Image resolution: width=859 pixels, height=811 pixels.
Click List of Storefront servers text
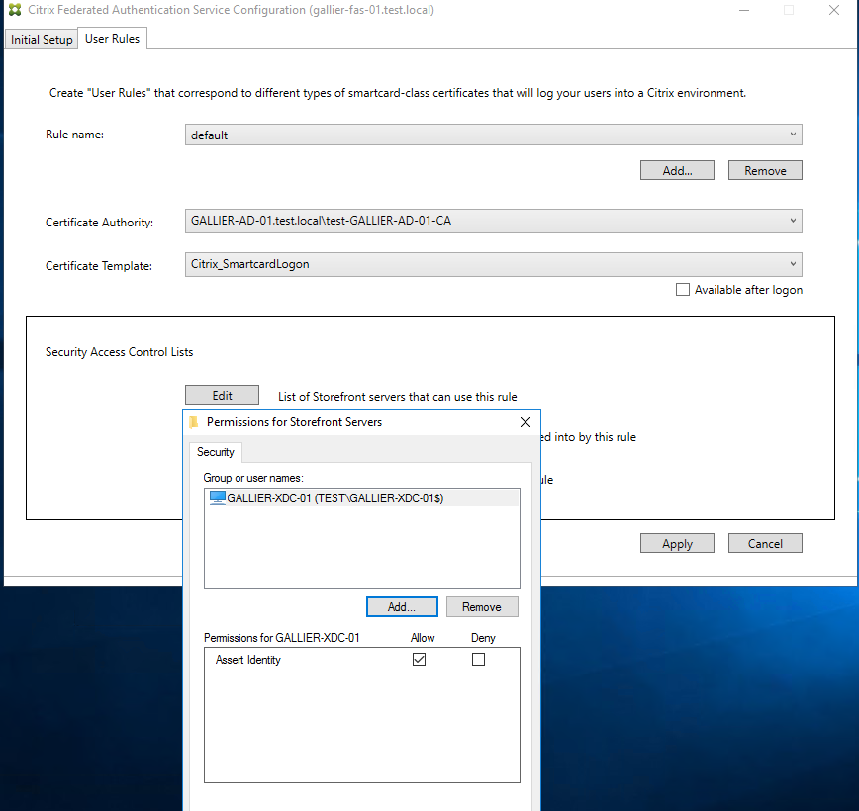click(397, 397)
